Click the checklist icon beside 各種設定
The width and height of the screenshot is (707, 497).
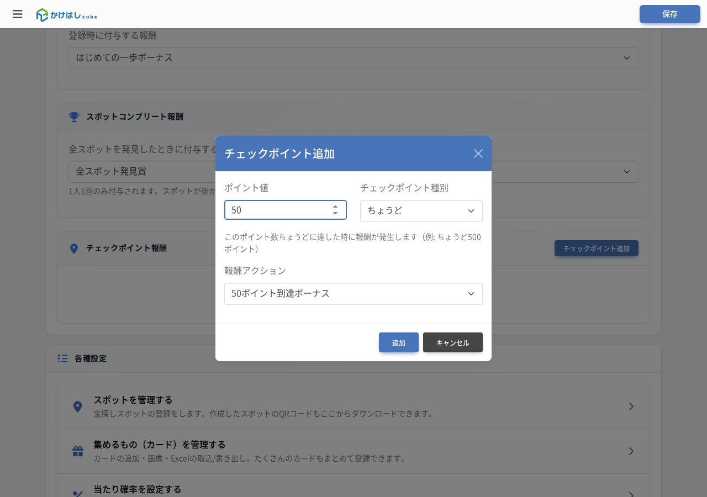[x=62, y=358]
